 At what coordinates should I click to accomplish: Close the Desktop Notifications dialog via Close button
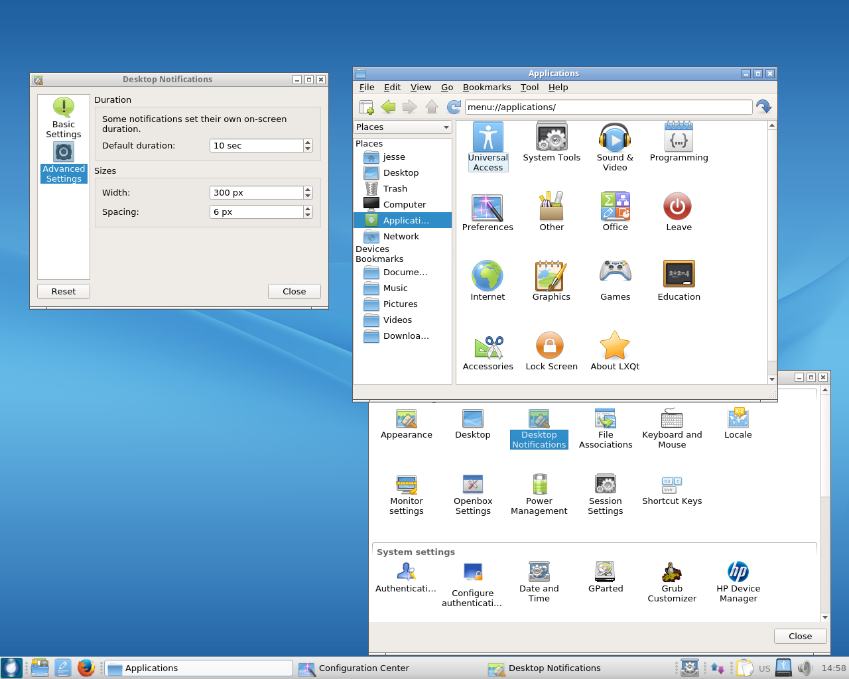[x=294, y=292]
